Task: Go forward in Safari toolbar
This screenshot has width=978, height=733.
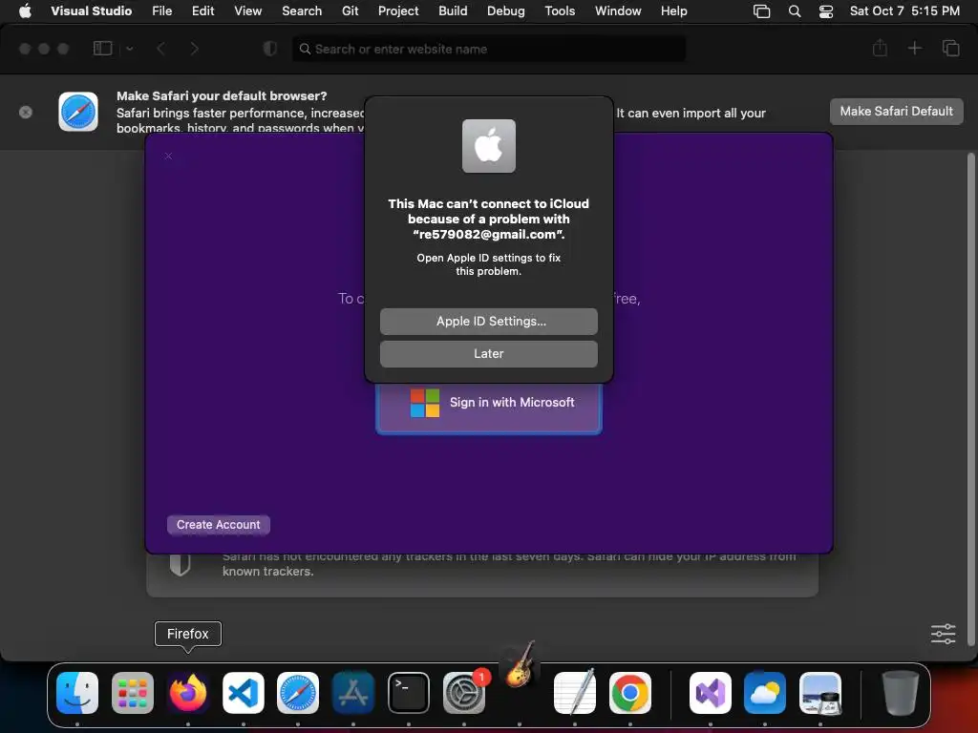Action: (194, 49)
